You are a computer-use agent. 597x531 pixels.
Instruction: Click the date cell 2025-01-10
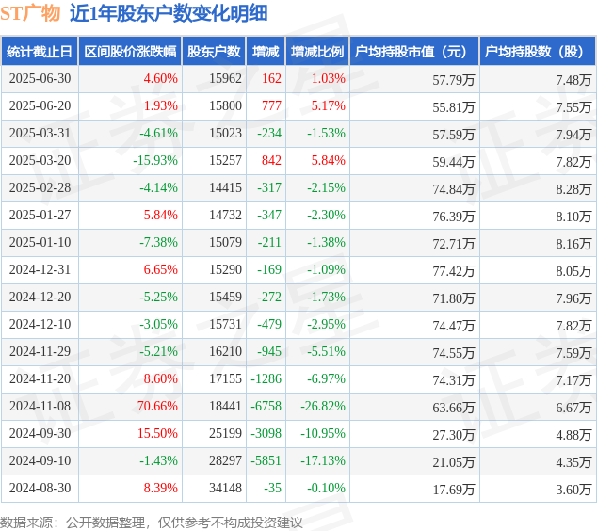(40, 242)
